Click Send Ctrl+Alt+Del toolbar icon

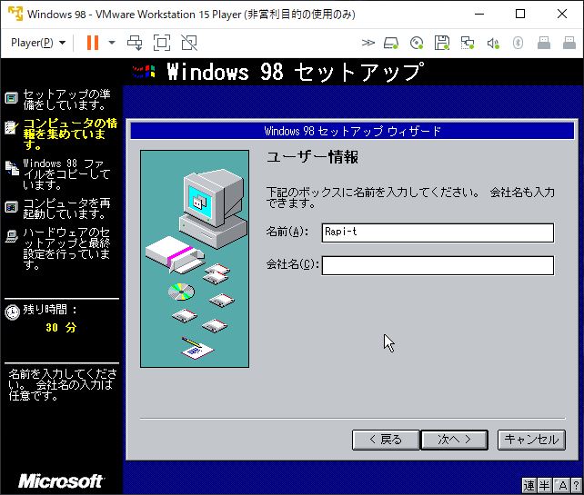point(135,43)
